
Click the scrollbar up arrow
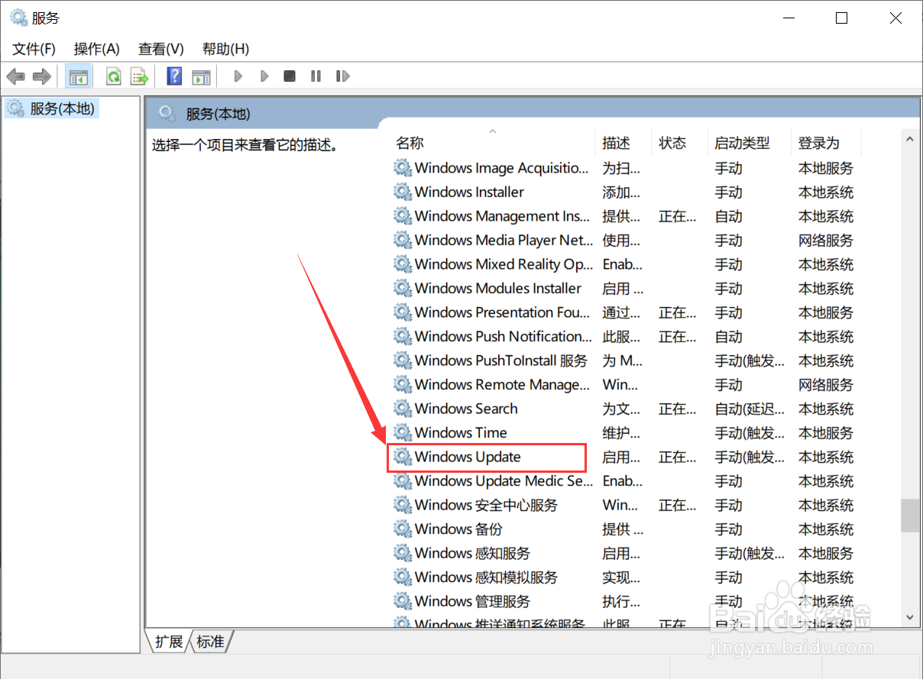tap(909, 140)
